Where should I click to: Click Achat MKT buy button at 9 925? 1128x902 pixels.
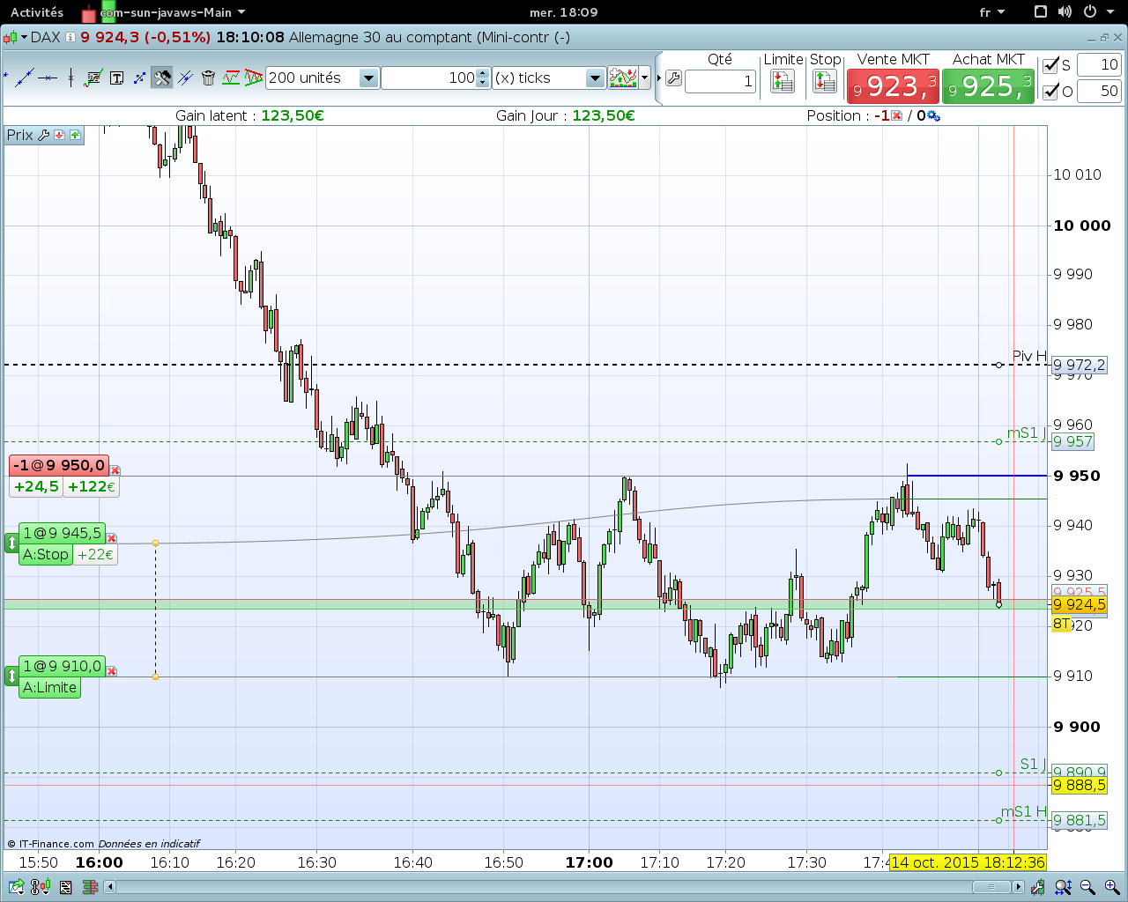(x=988, y=86)
